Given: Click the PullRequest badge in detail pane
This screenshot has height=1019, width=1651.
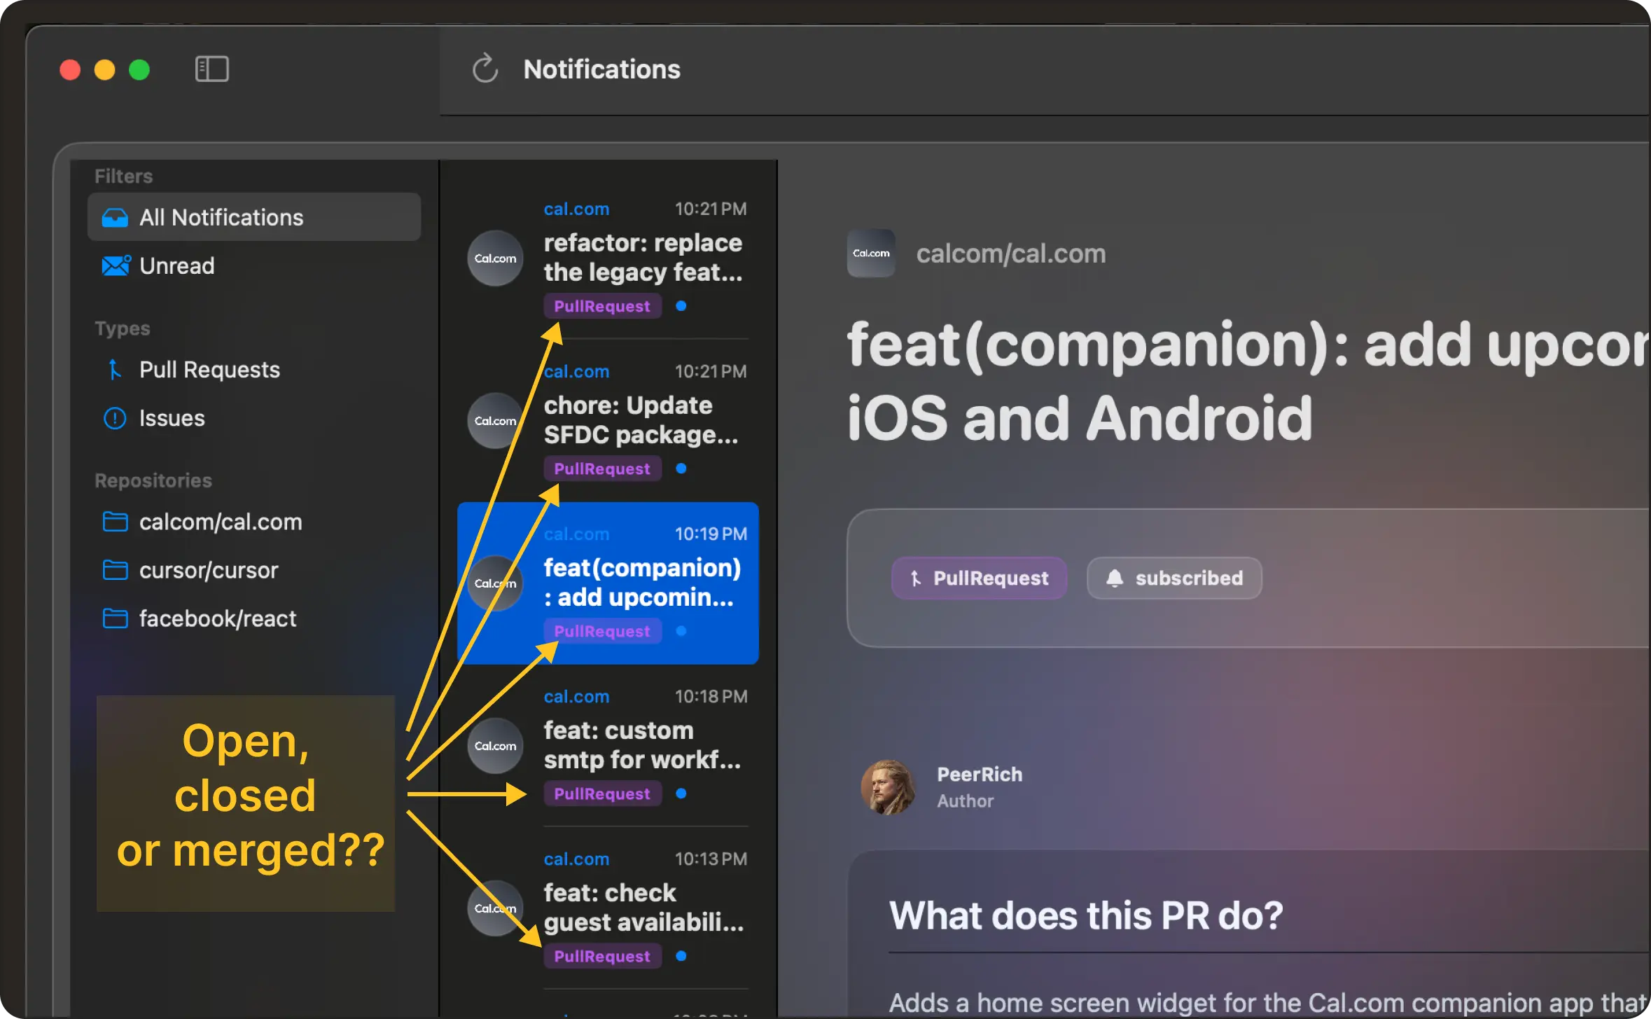Looking at the screenshot, I should coord(978,578).
